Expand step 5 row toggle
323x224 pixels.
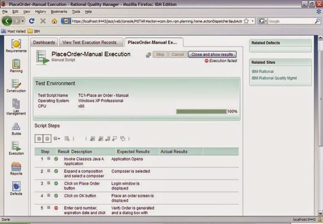(48, 207)
